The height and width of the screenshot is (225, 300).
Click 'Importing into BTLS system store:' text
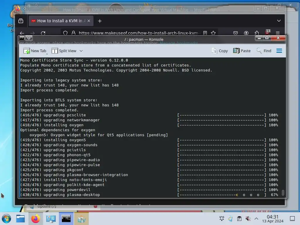[59, 100]
